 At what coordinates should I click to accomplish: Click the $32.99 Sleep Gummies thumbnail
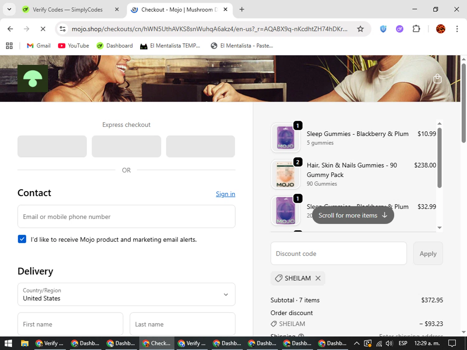click(285, 211)
